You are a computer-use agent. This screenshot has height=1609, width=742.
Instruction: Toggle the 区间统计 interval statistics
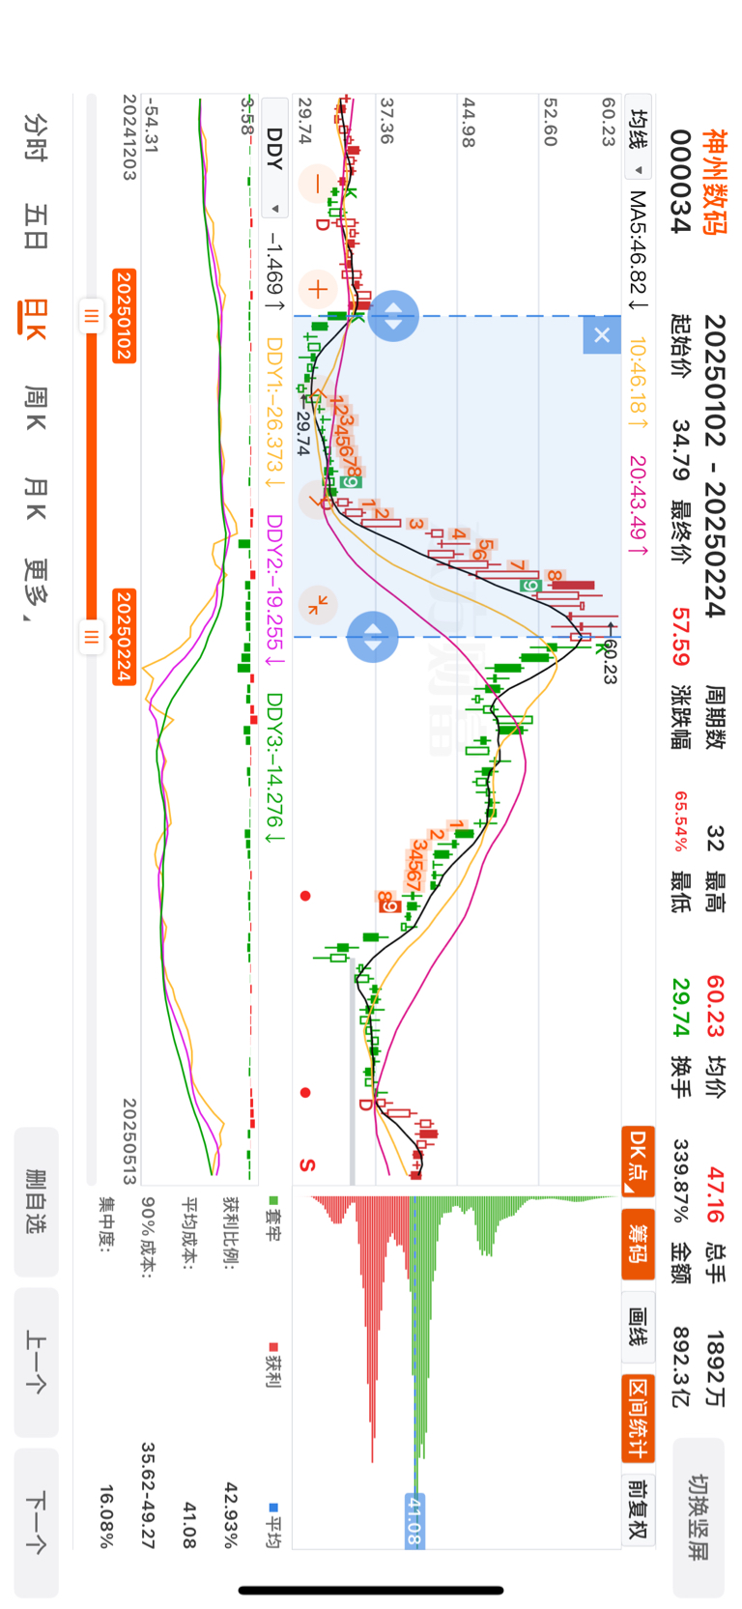click(x=638, y=1417)
